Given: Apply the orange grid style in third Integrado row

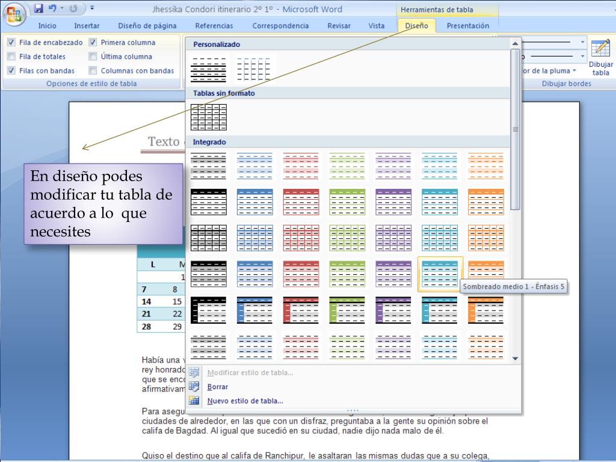Looking at the screenshot, I should (x=486, y=238).
